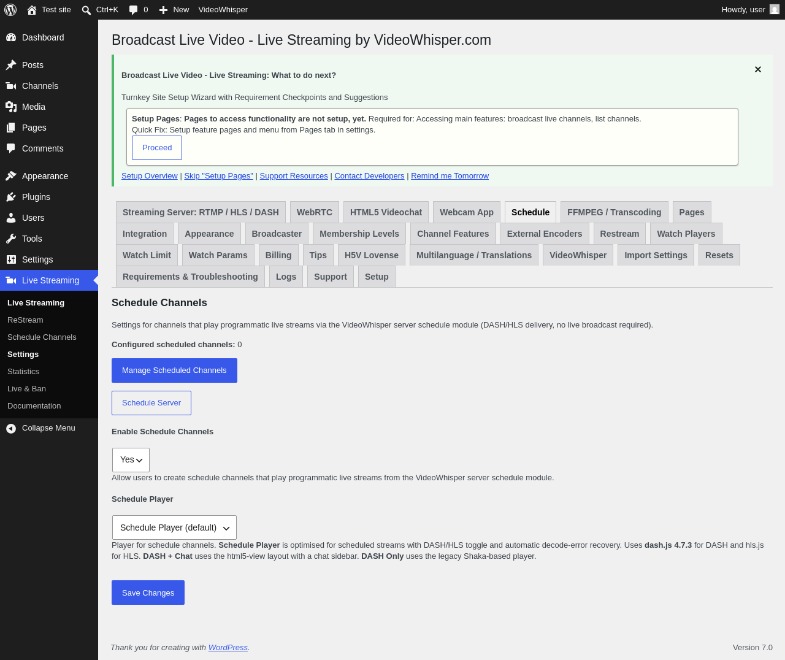The height and width of the screenshot is (660, 785).
Task: Open the H5V Lovense tab
Action: [372, 255]
